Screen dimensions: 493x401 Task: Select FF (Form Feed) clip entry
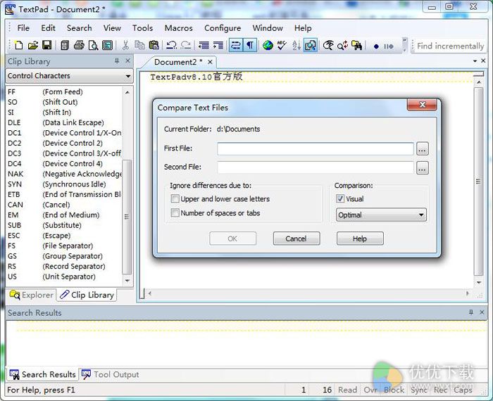(65, 91)
